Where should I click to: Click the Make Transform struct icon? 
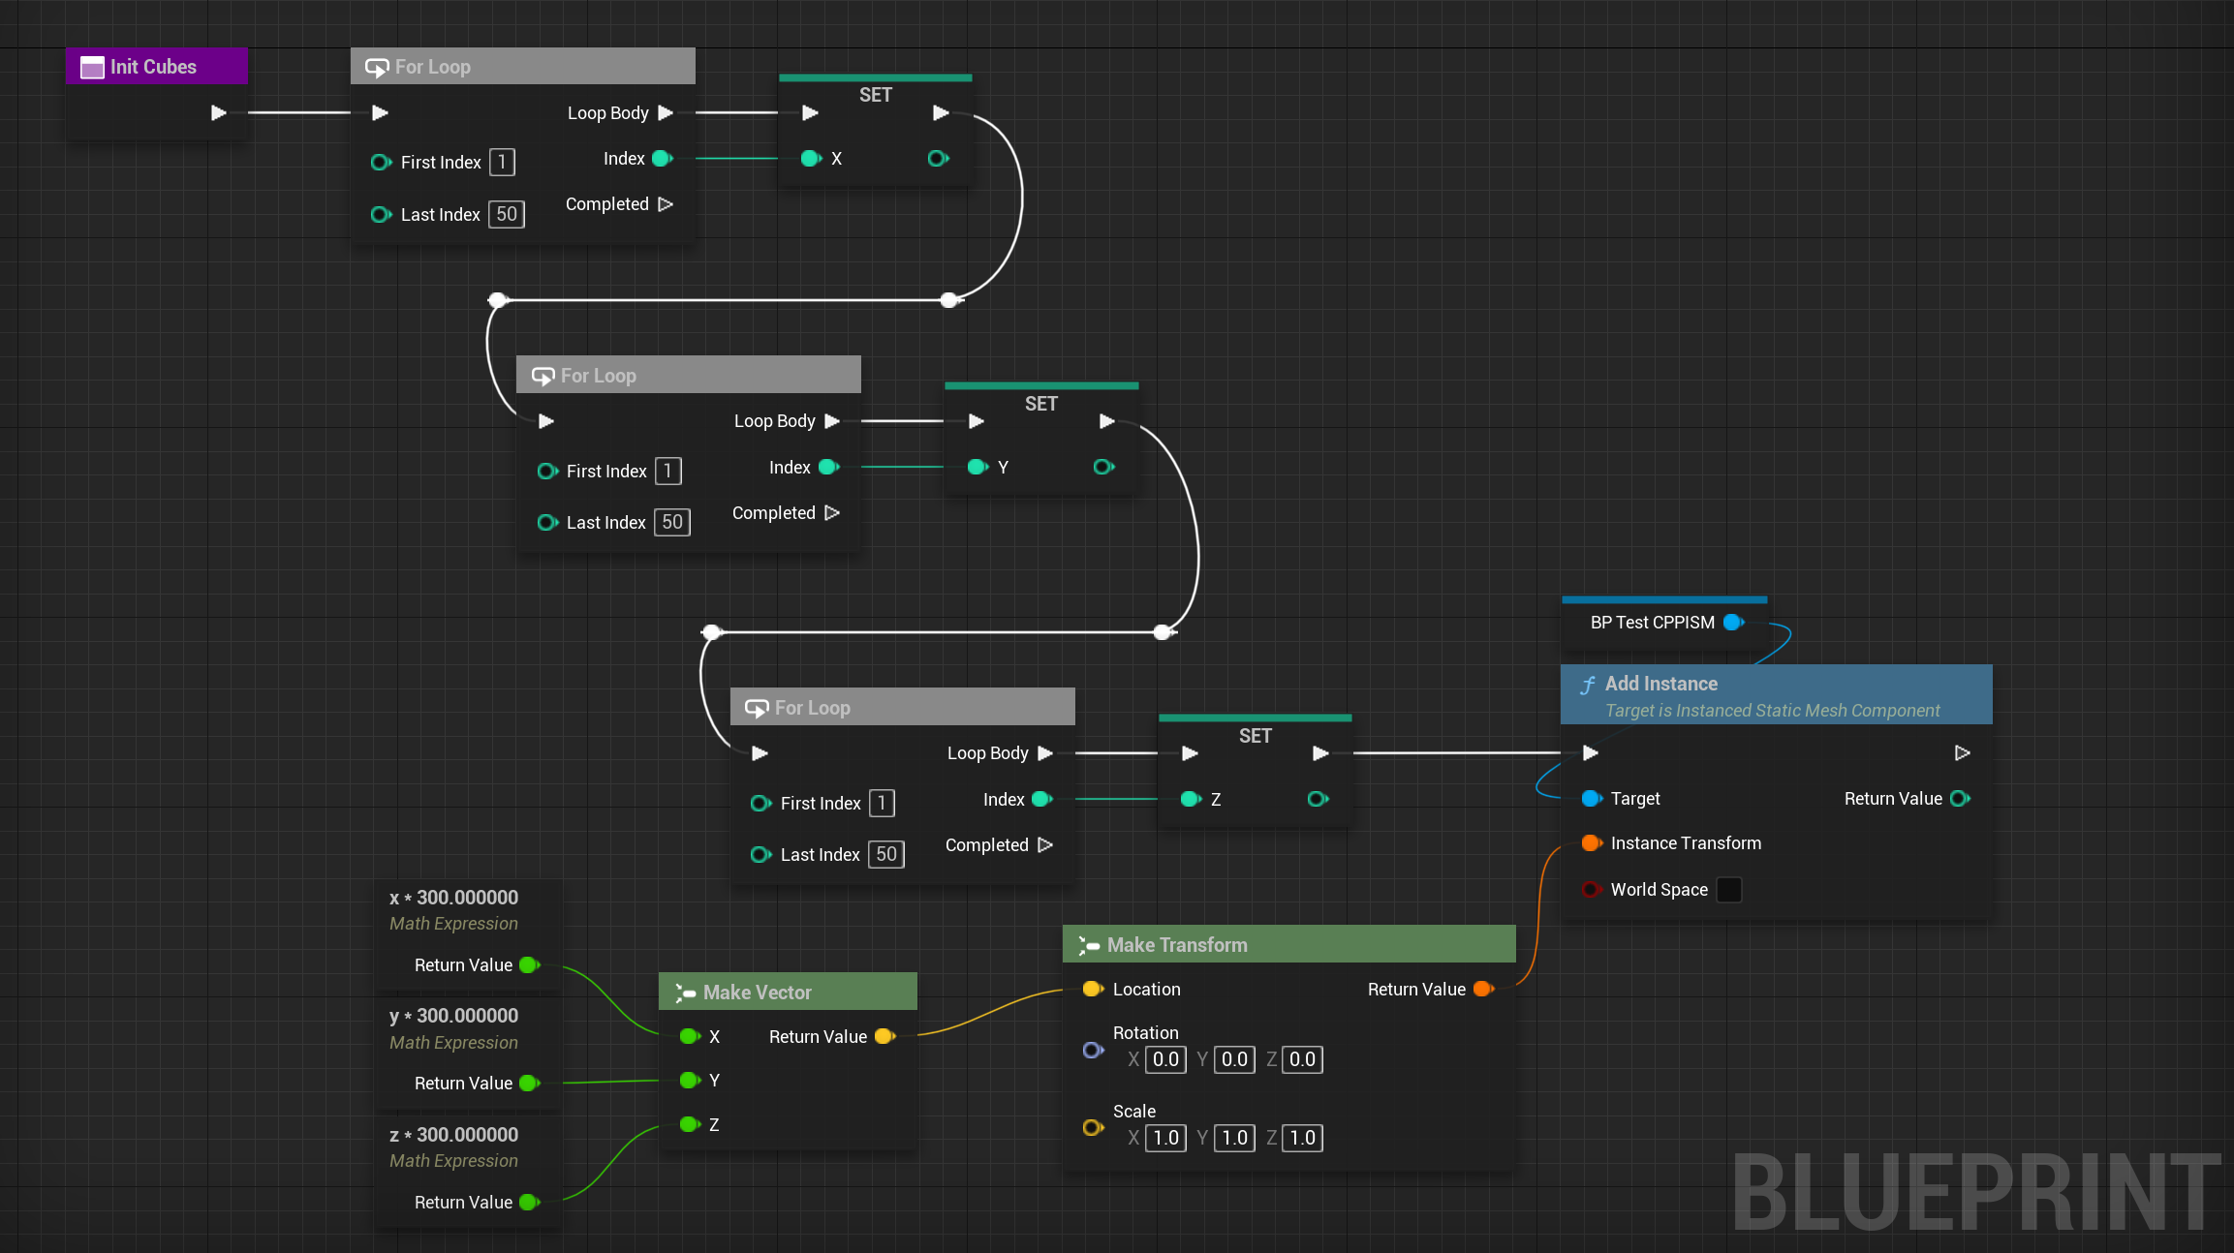coord(1089,945)
